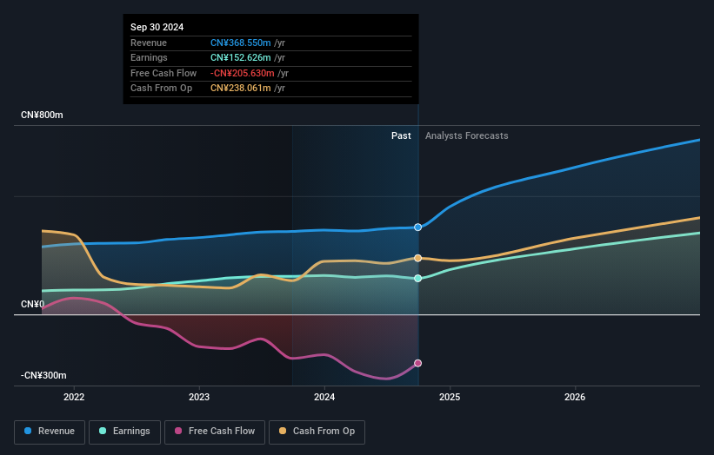This screenshot has width=714, height=455.
Task: Click the Cash From Op label in tooltip
Action: 161,89
